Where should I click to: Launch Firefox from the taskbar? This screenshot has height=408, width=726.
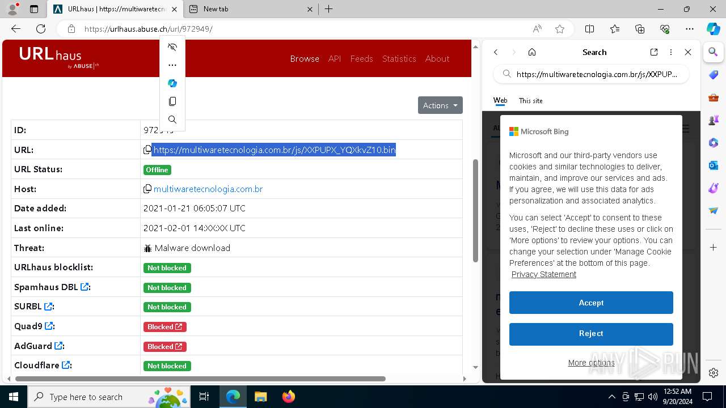[289, 397]
